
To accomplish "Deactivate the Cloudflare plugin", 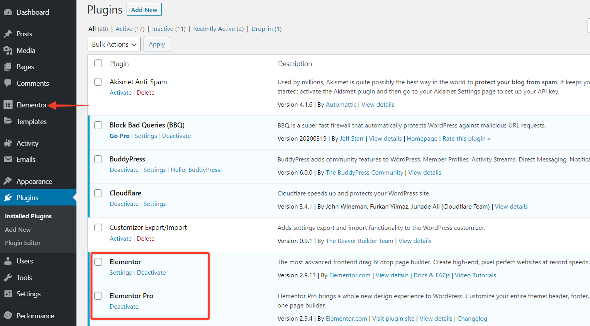I will [124, 204].
